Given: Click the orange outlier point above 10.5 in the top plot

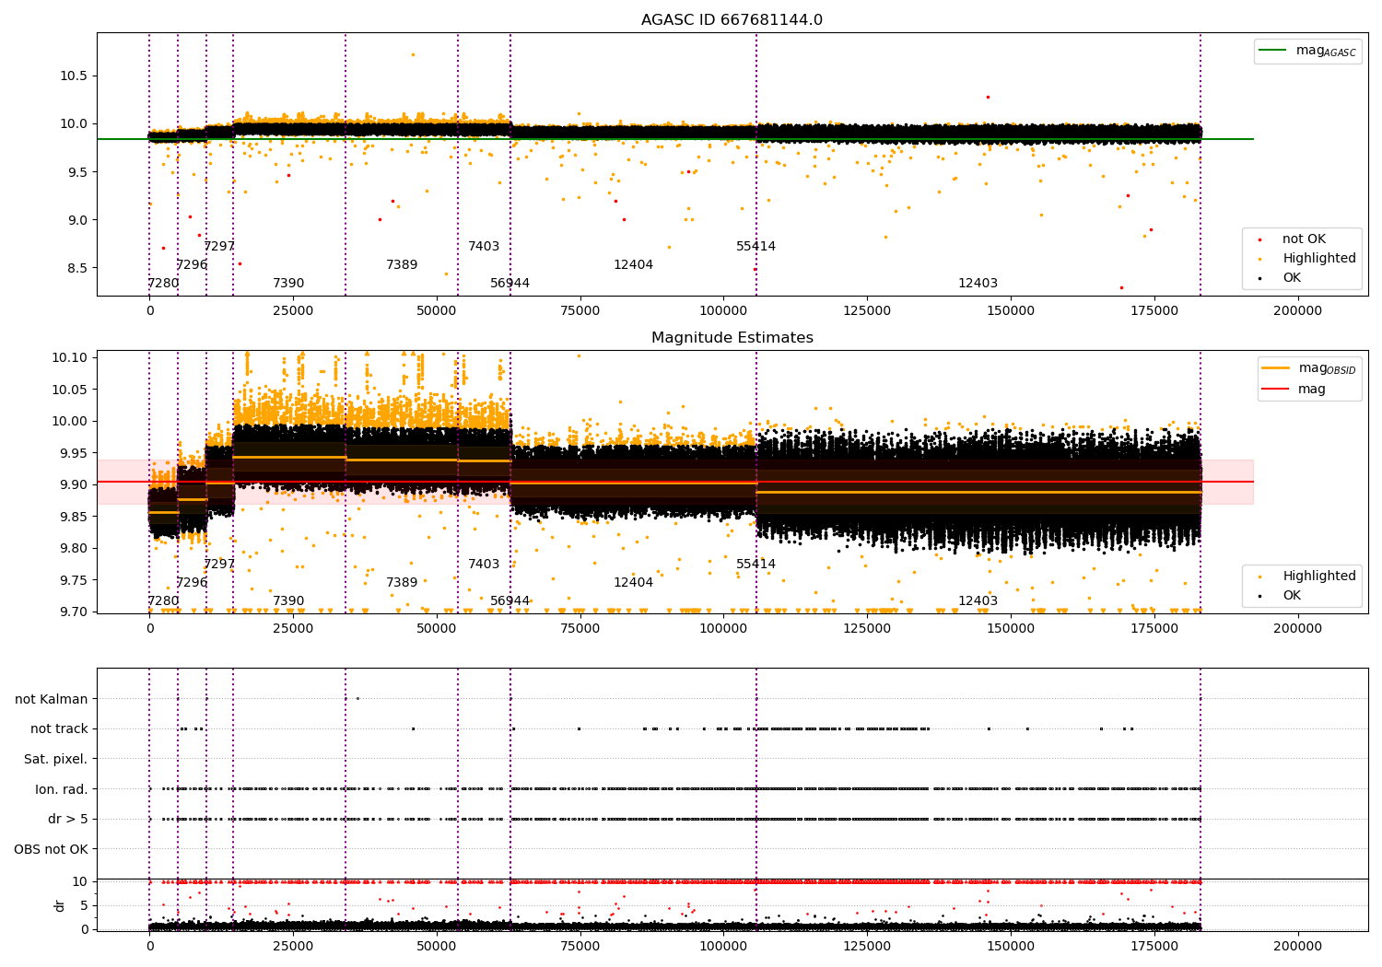Looking at the screenshot, I should [413, 54].
